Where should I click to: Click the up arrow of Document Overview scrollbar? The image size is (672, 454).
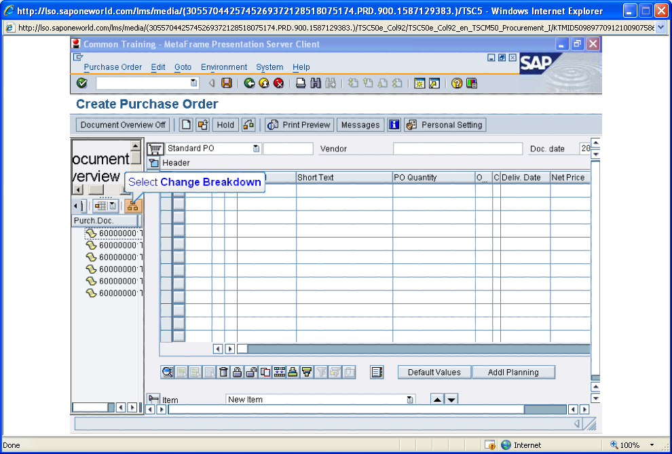[x=136, y=146]
